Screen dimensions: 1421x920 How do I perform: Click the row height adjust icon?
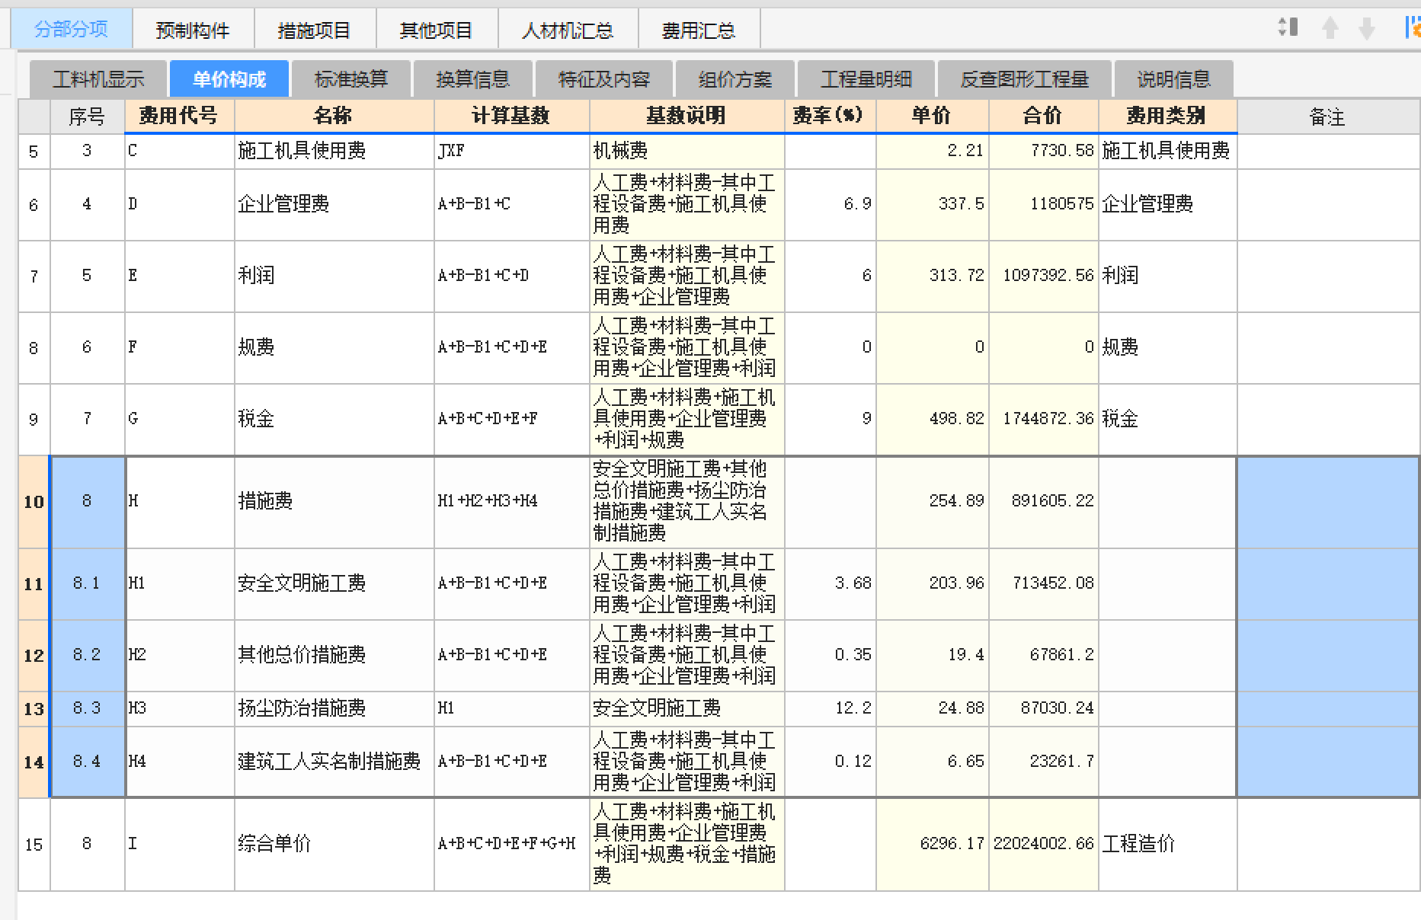[1288, 28]
